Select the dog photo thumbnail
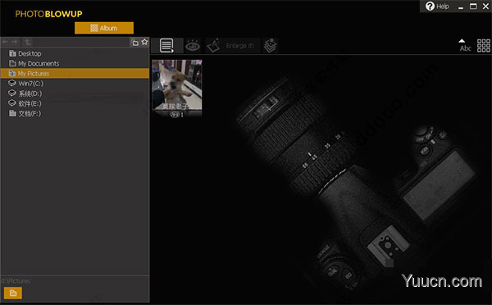 177,85
